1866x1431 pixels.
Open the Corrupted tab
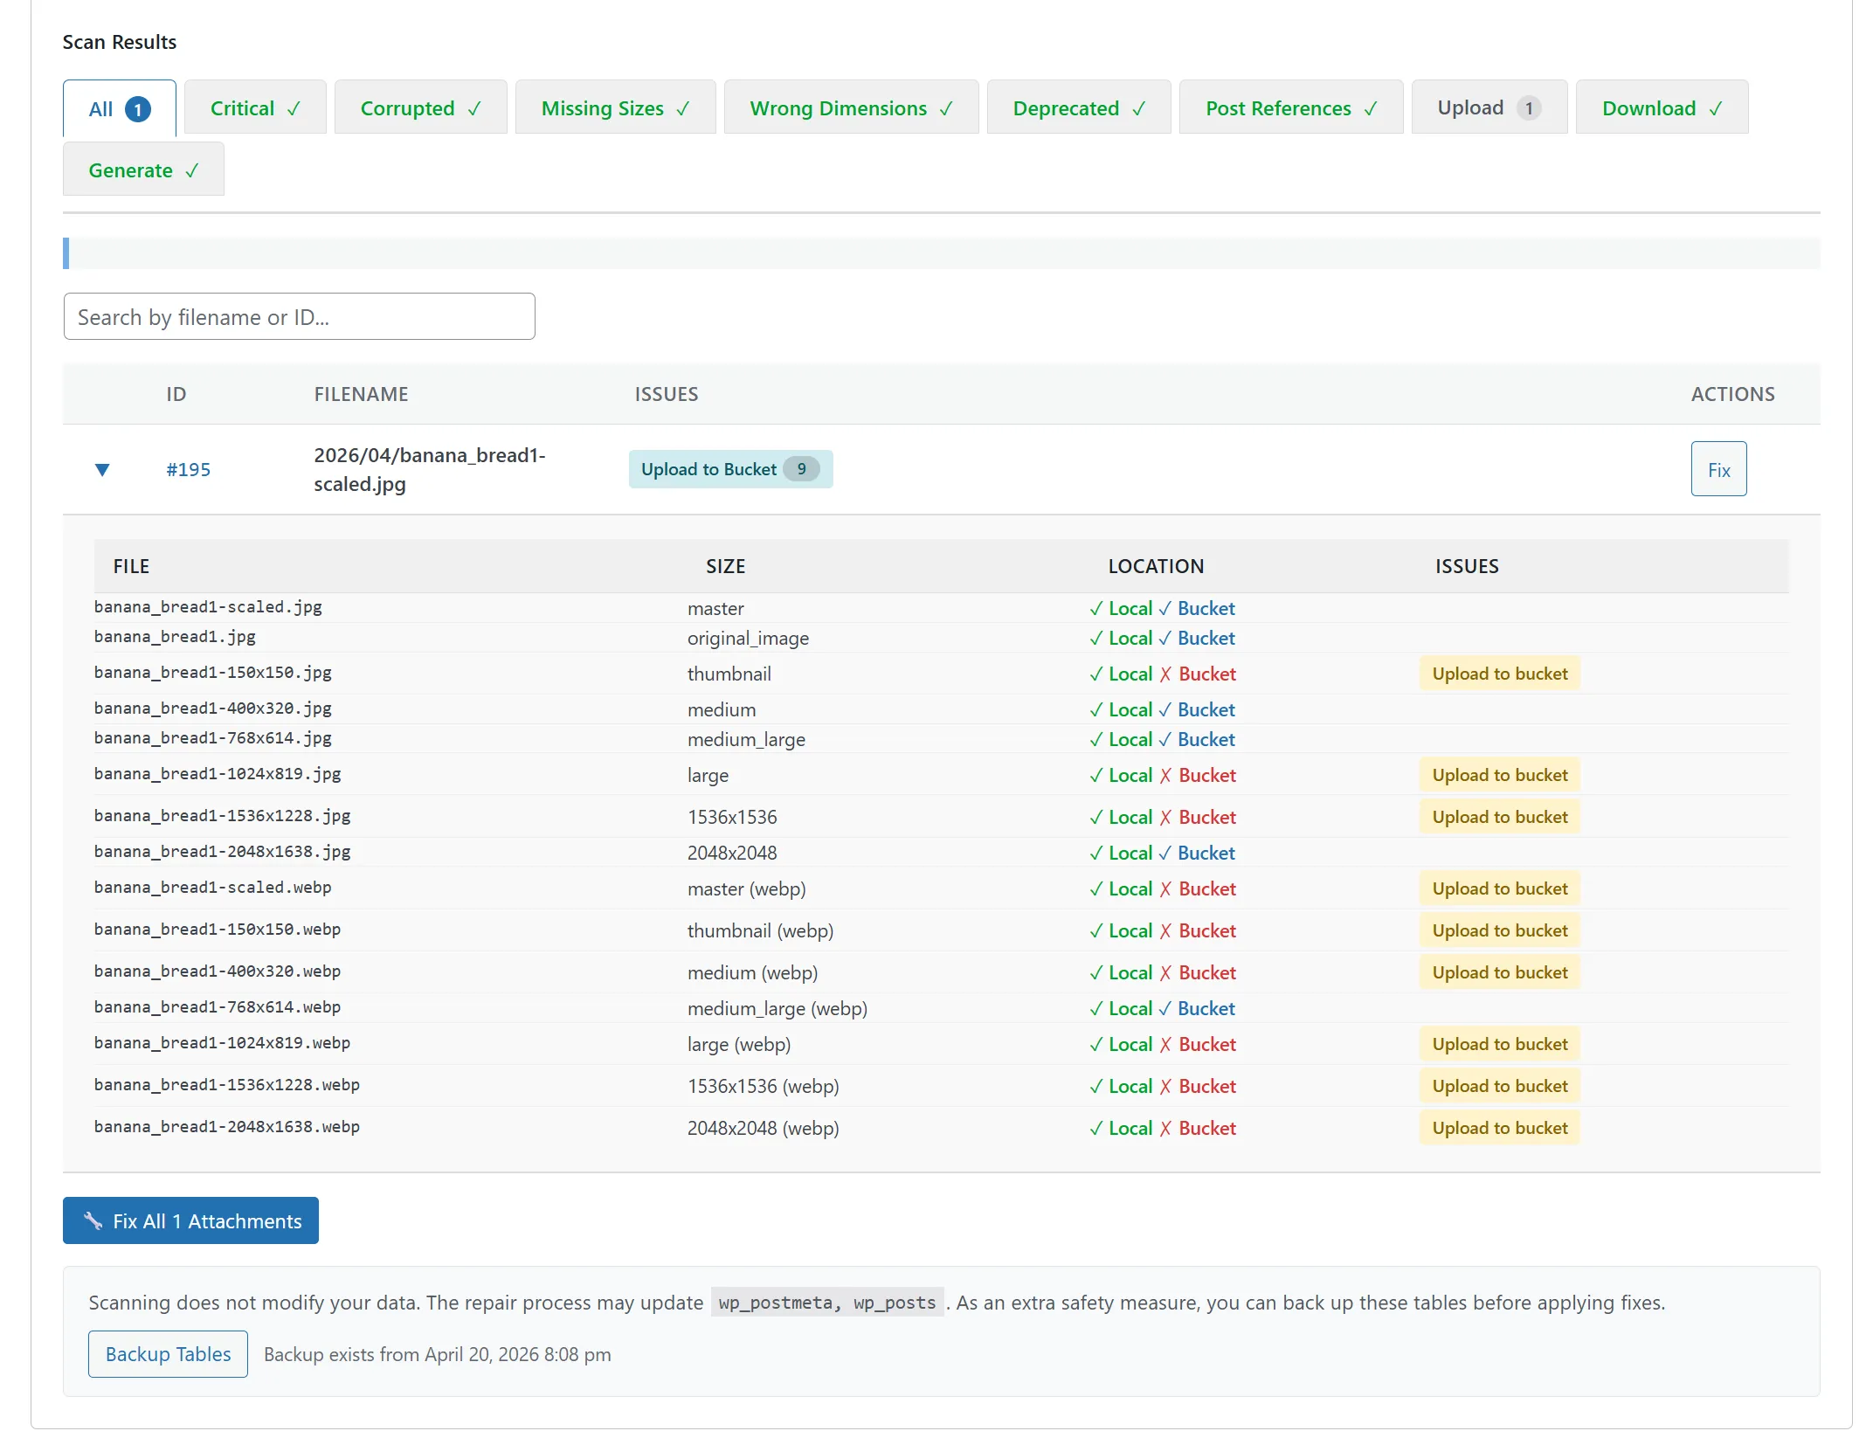click(x=420, y=108)
